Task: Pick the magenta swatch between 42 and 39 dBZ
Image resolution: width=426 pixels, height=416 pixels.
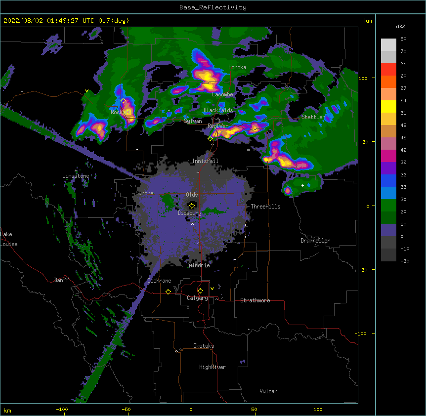Action: point(388,156)
